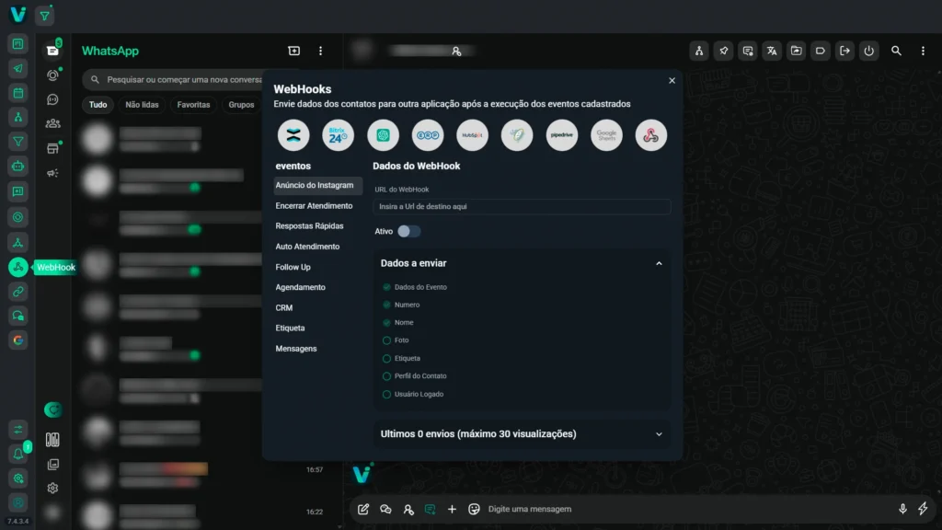Image resolution: width=942 pixels, height=530 pixels.
Task: Uncheck the Dados do Evento option
Action: pyautogui.click(x=387, y=287)
